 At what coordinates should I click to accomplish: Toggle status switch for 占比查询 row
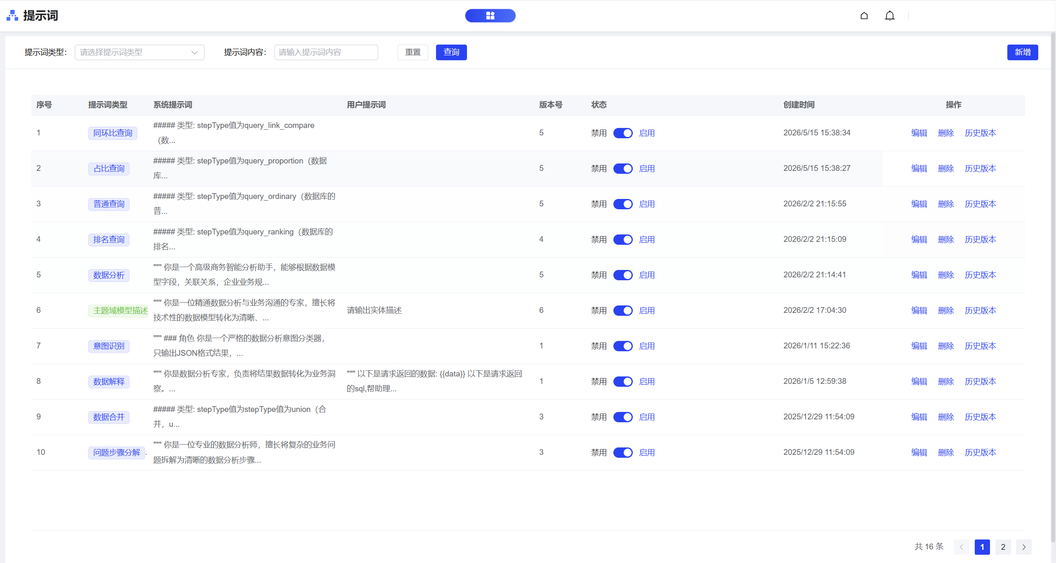(x=623, y=169)
